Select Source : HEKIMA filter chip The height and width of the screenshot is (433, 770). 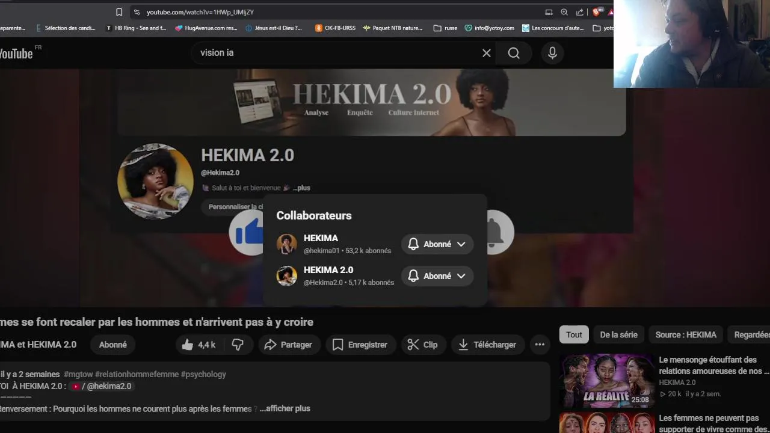[x=686, y=335]
